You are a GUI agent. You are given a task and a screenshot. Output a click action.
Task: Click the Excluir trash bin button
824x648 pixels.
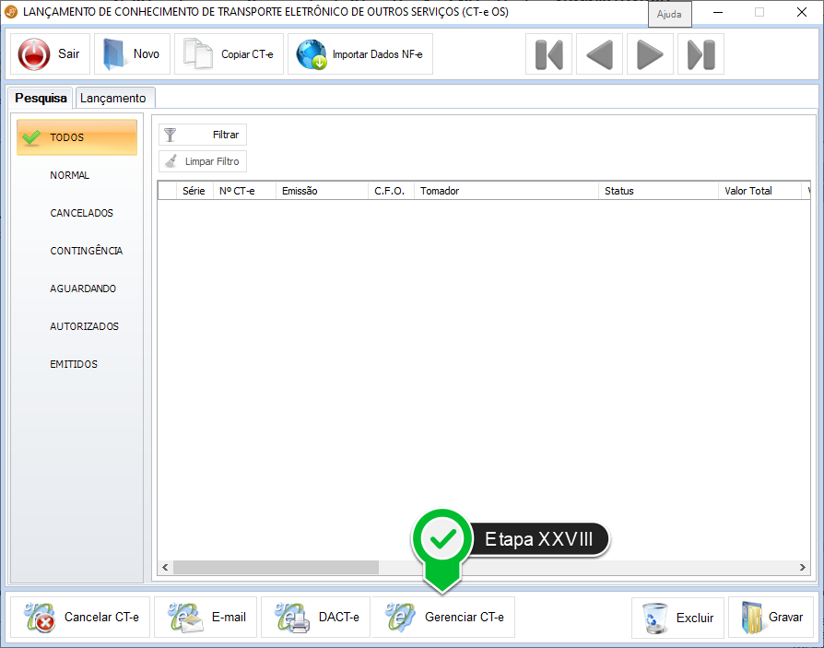pos(677,618)
